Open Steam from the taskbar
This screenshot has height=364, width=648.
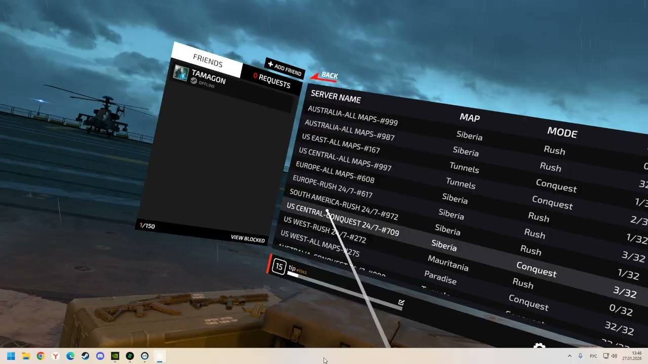click(x=86, y=356)
